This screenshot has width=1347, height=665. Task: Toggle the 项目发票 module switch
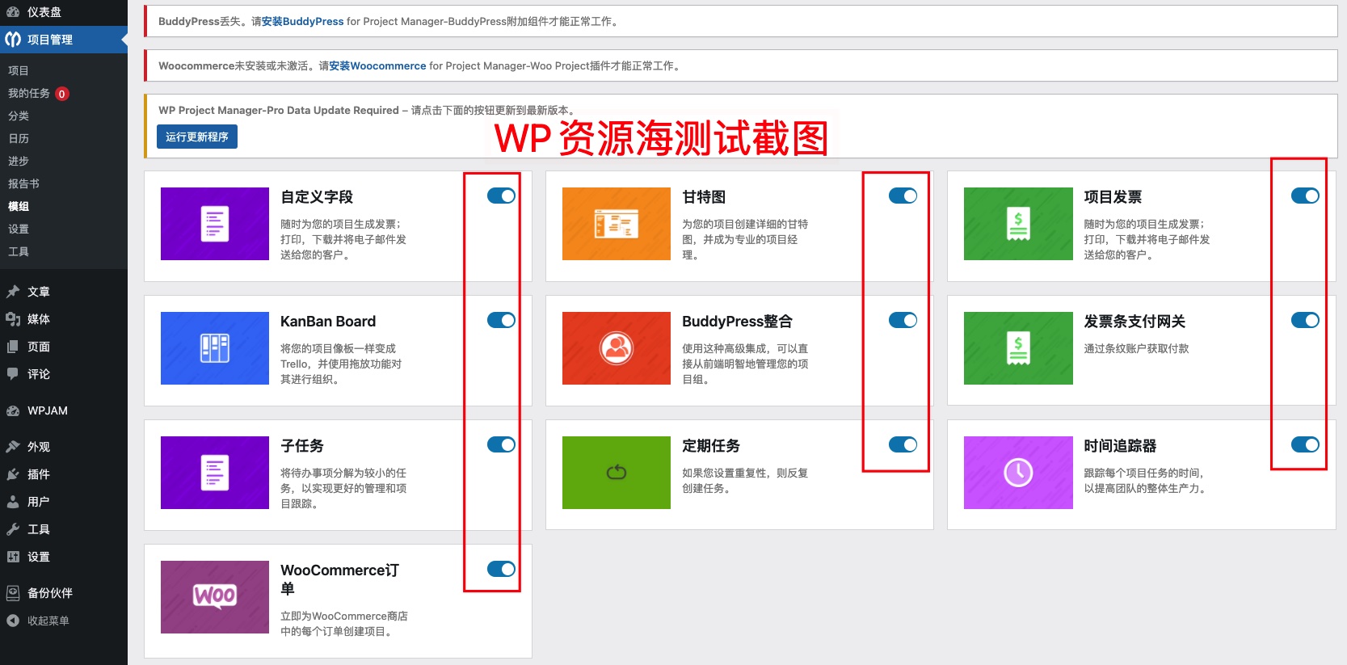1305,196
